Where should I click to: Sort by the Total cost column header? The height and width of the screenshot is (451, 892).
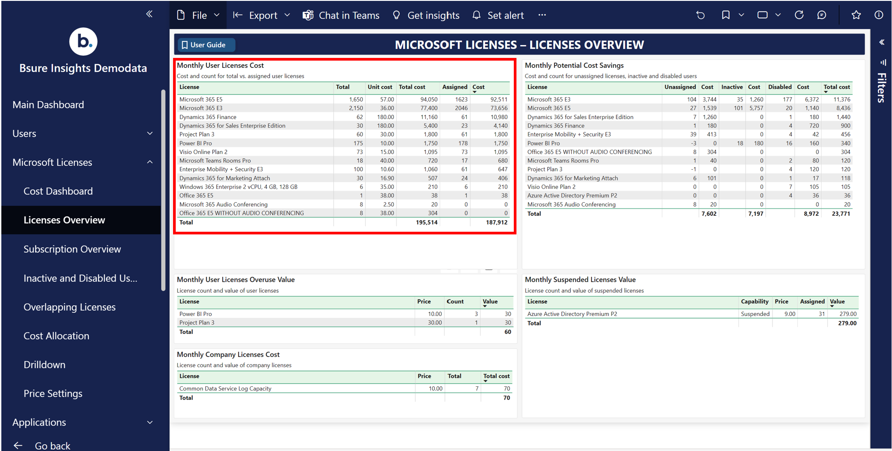coord(412,87)
